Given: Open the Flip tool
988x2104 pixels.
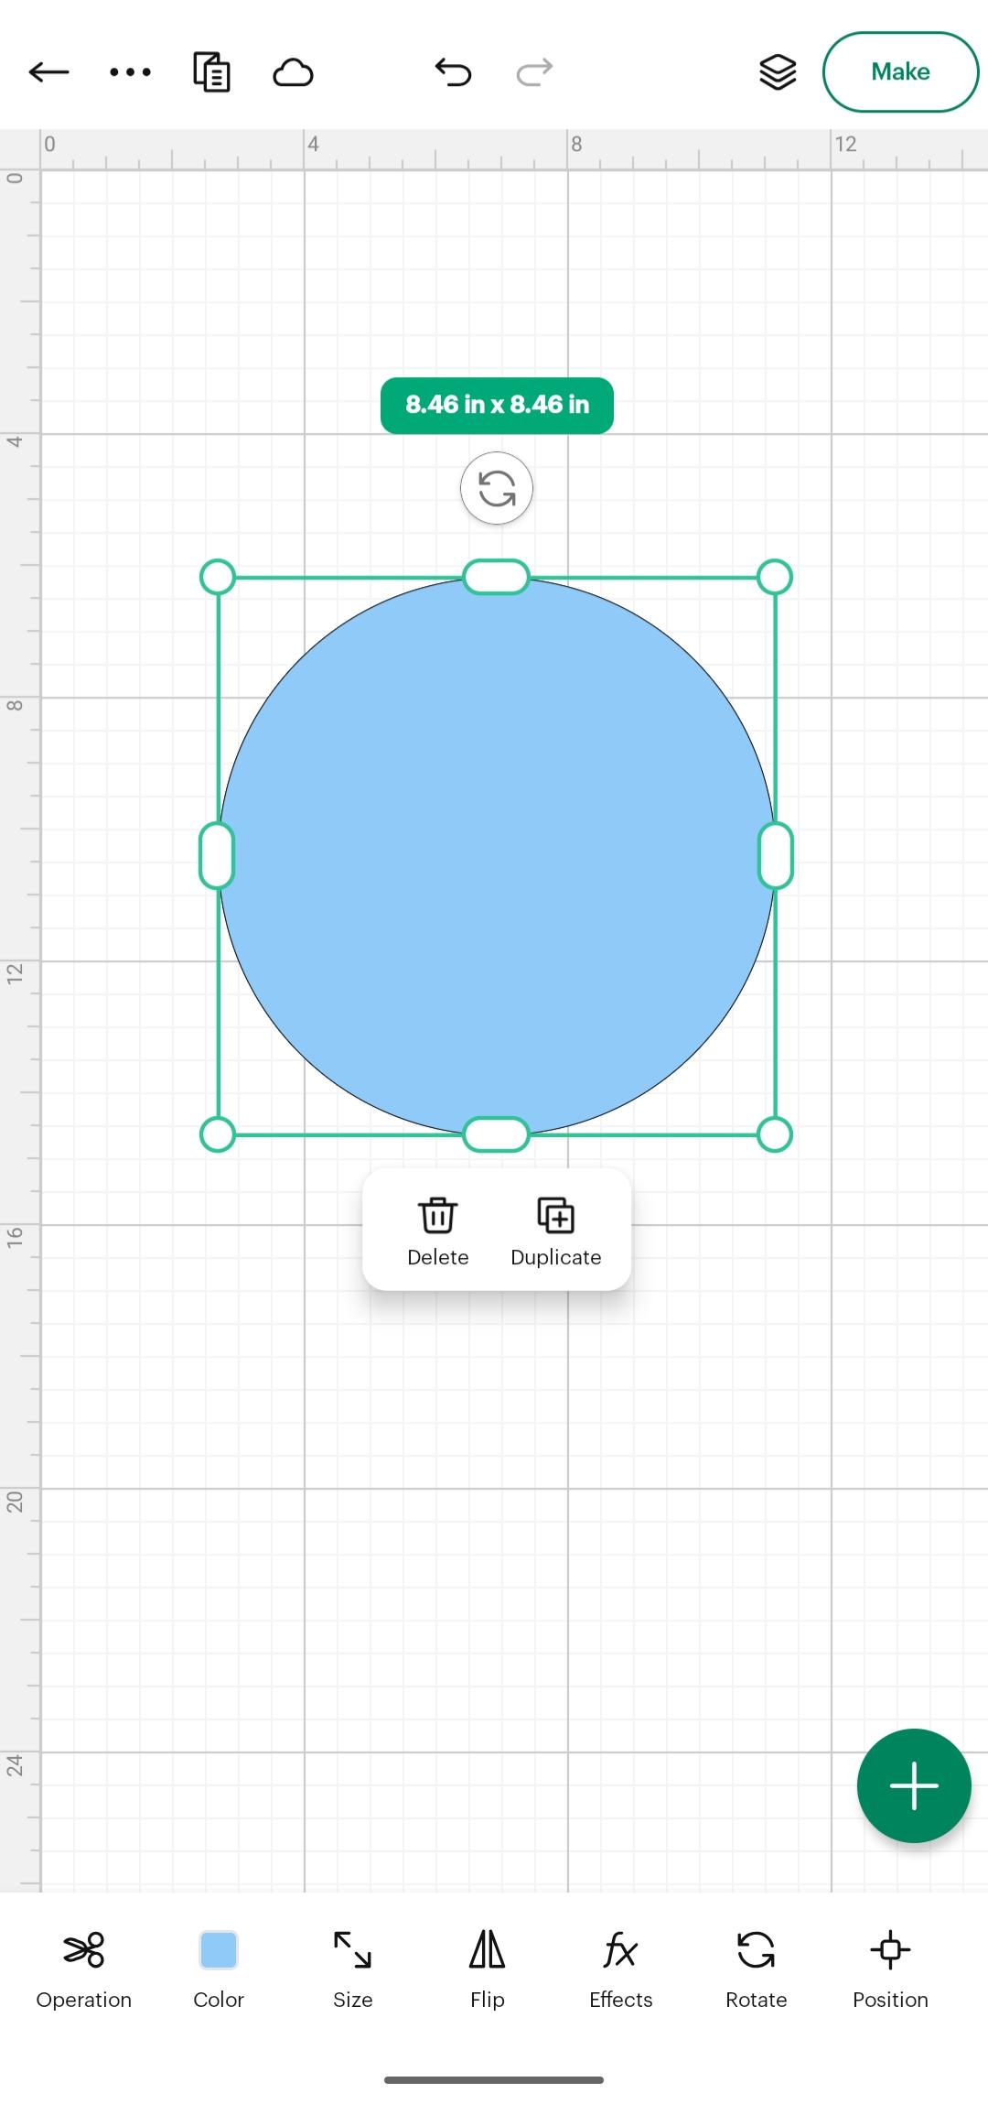Looking at the screenshot, I should 487,1969.
